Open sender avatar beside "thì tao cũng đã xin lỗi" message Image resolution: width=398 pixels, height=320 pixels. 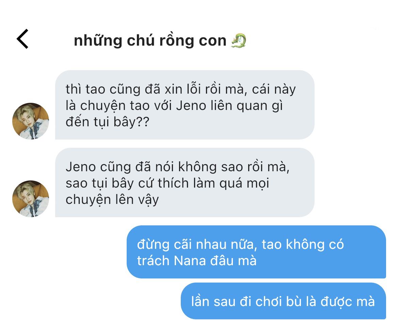pos(31,121)
